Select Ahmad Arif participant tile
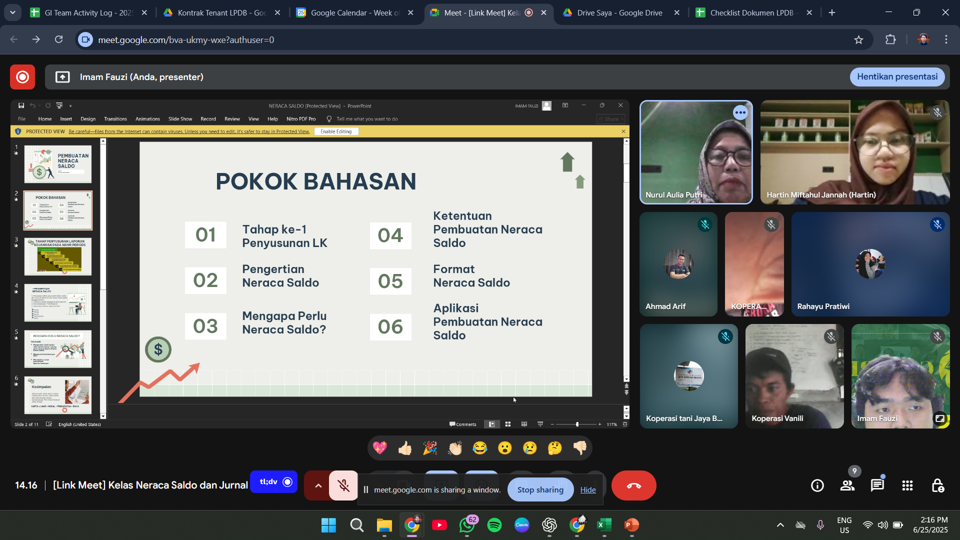960x540 pixels. [x=678, y=264]
